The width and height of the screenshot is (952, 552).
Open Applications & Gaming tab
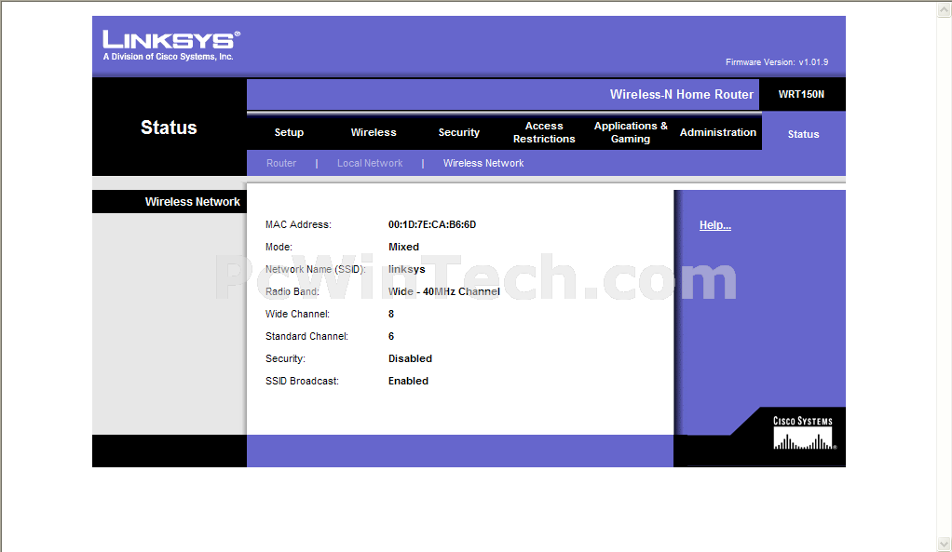631,132
